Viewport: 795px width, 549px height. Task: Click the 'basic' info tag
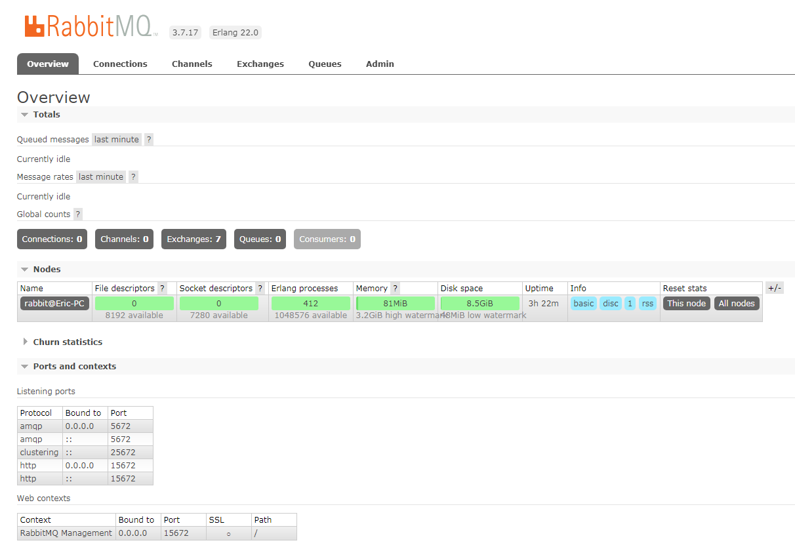click(x=584, y=303)
